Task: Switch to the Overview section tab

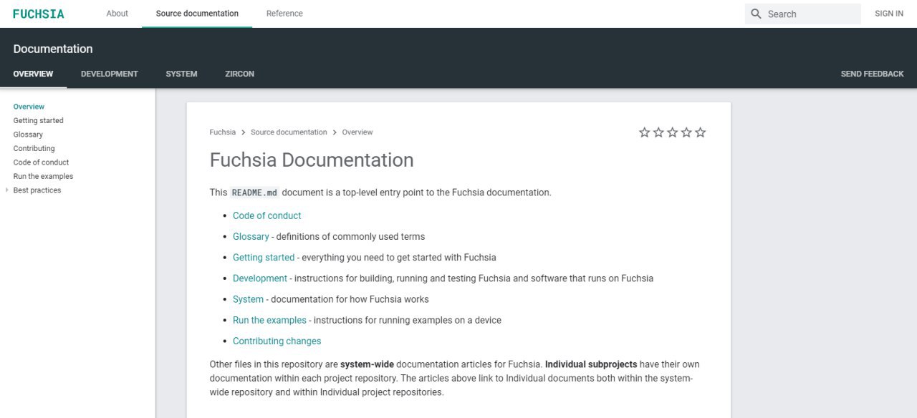Action: (x=33, y=74)
